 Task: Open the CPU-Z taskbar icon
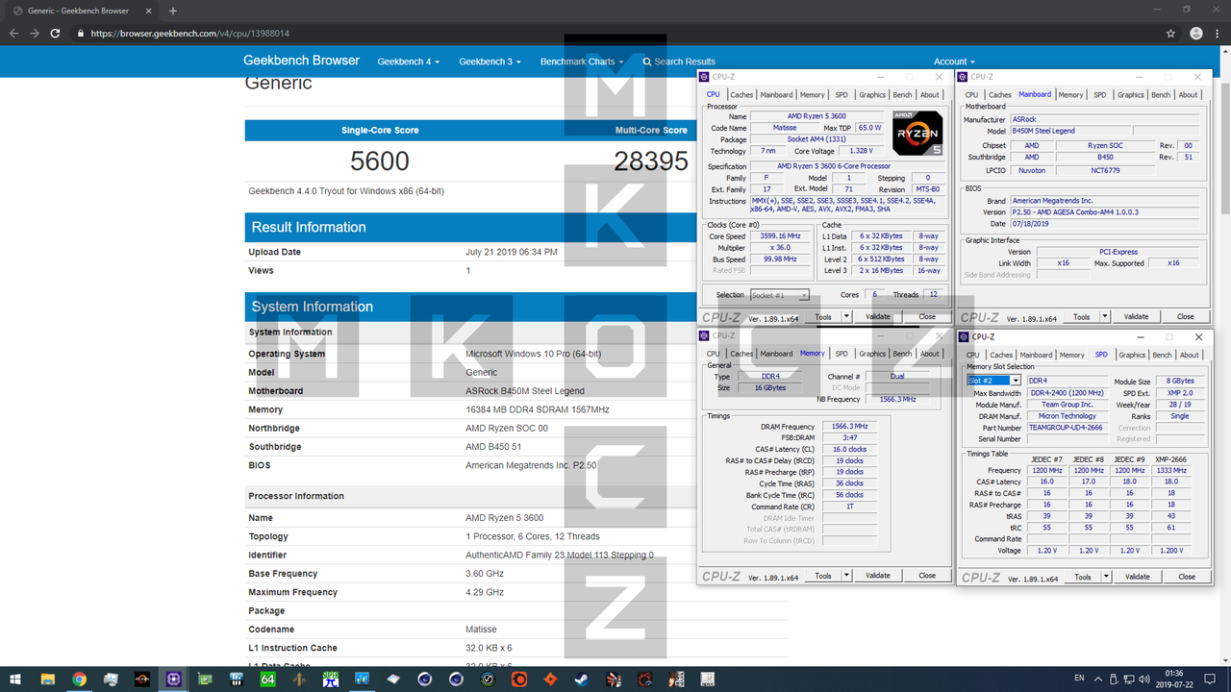click(173, 679)
